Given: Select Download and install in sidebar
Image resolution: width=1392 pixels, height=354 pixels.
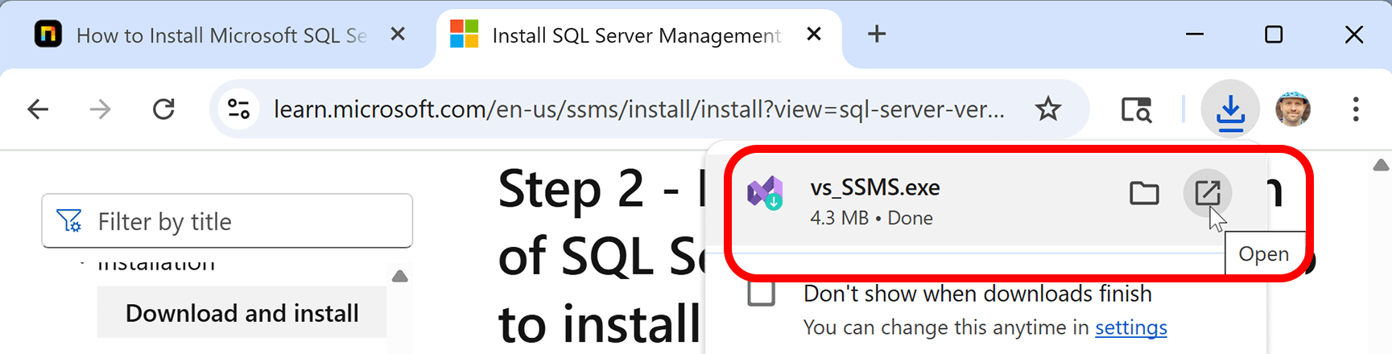Looking at the screenshot, I should tap(242, 313).
